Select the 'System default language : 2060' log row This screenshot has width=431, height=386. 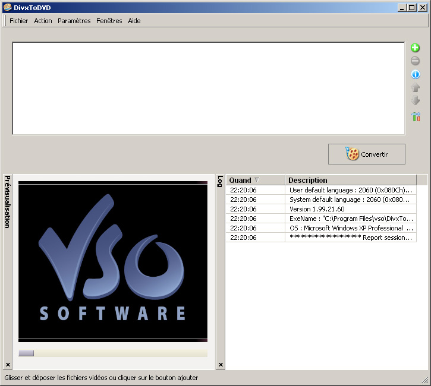(x=321, y=200)
